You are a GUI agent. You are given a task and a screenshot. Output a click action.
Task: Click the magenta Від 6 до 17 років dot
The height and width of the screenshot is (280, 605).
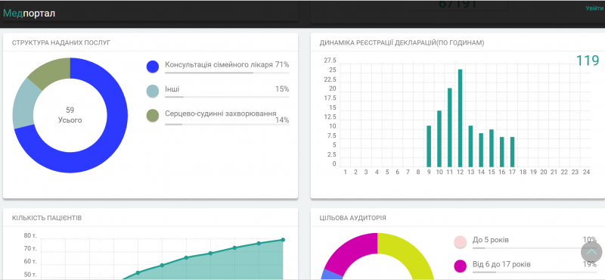tap(461, 266)
